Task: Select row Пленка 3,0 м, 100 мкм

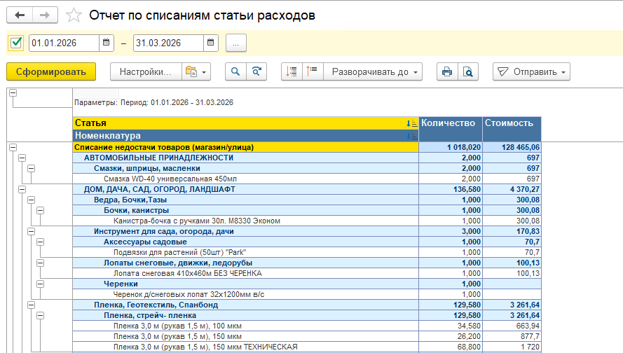Action: click(245, 326)
